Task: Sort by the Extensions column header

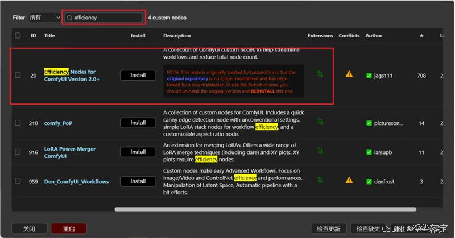Action: coord(320,35)
